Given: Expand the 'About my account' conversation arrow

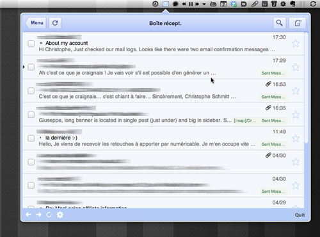Looking at the screenshot, I should [41, 43].
